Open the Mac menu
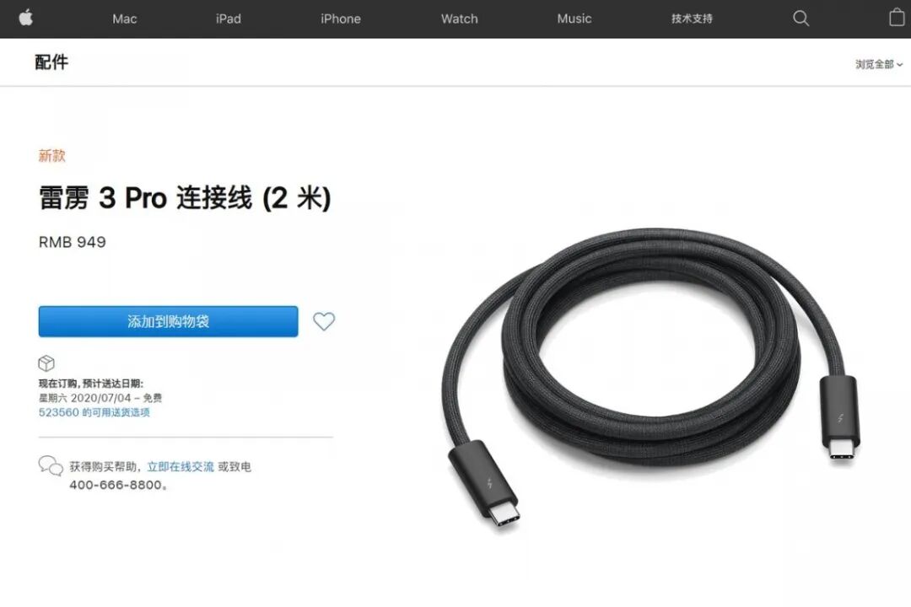This screenshot has width=911, height=607. (x=124, y=19)
